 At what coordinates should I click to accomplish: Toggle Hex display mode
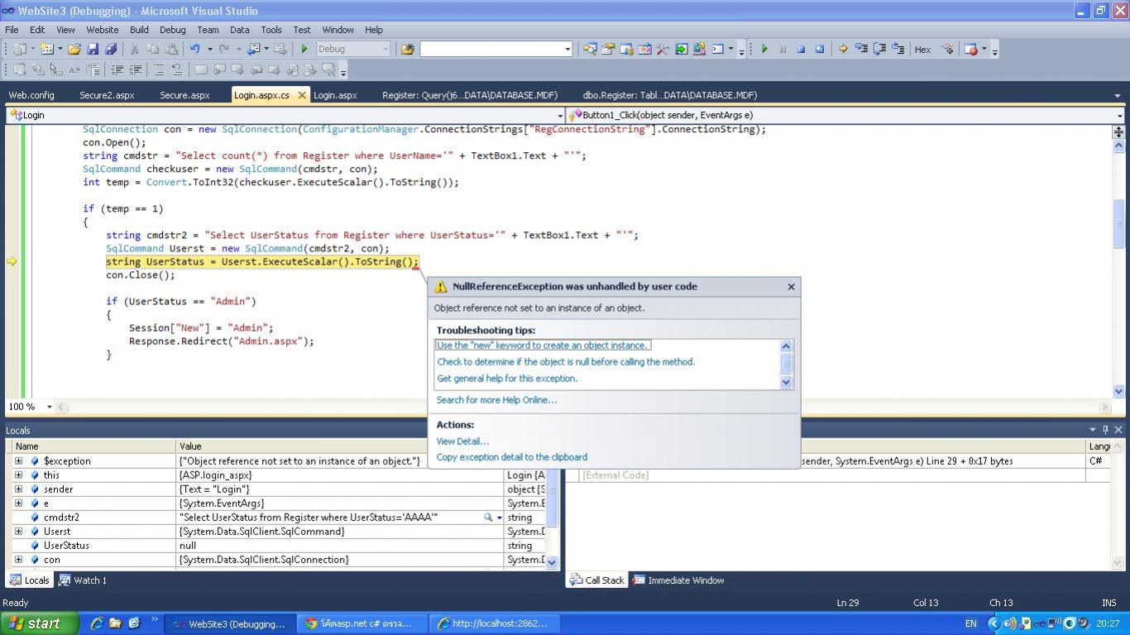click(922, 50)
